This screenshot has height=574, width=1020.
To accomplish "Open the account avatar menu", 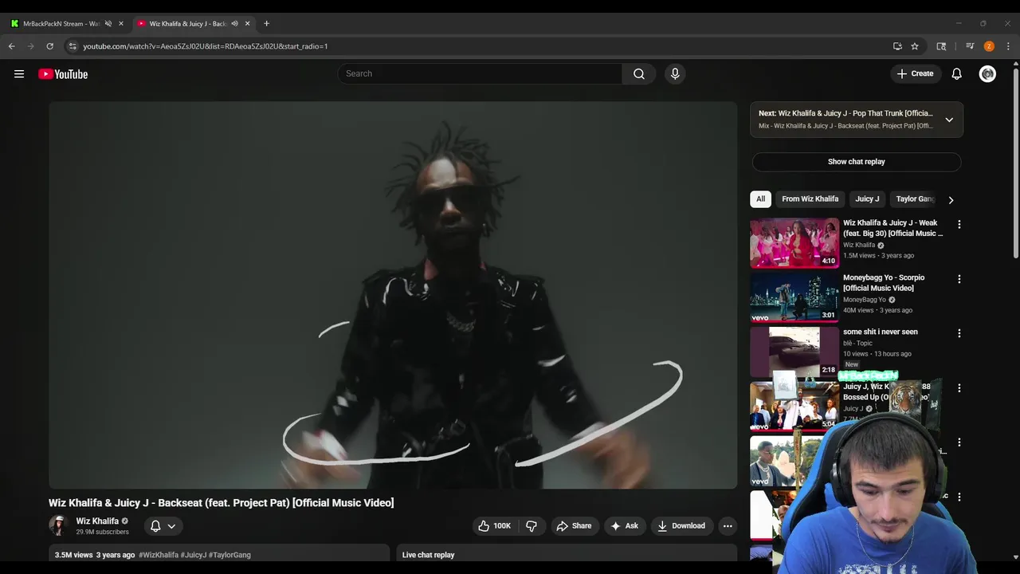I will coord(987,73).
